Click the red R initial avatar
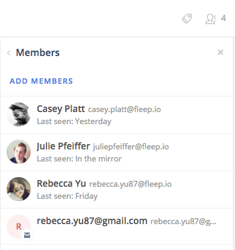 [x=19, y=227]
